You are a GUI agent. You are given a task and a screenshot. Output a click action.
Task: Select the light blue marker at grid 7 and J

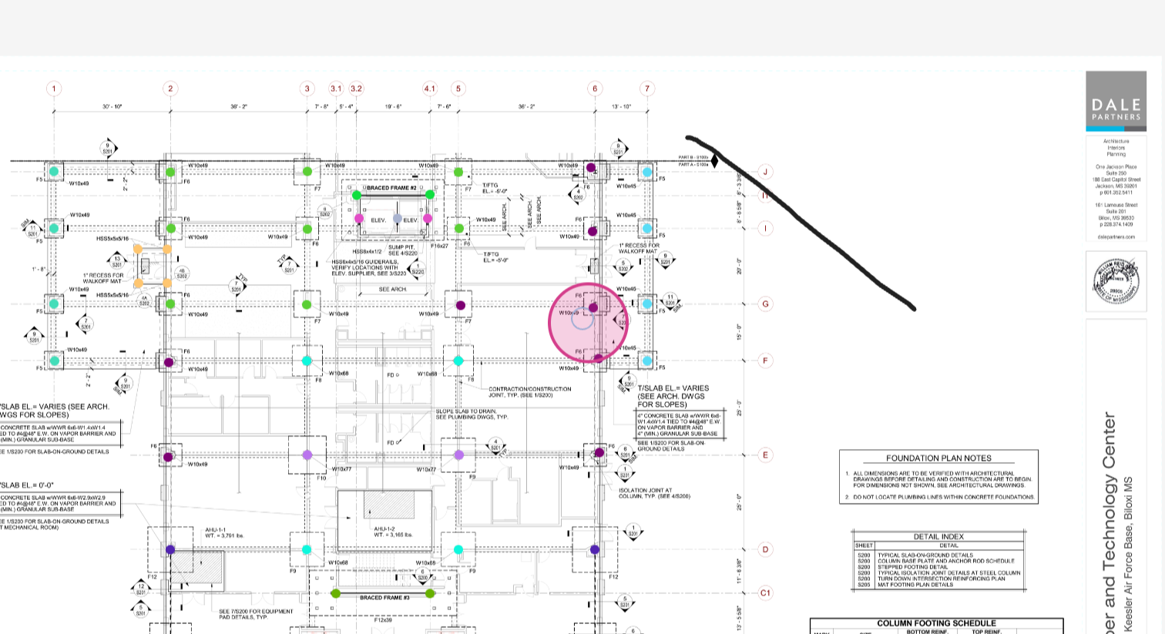(x=647, y=172)
